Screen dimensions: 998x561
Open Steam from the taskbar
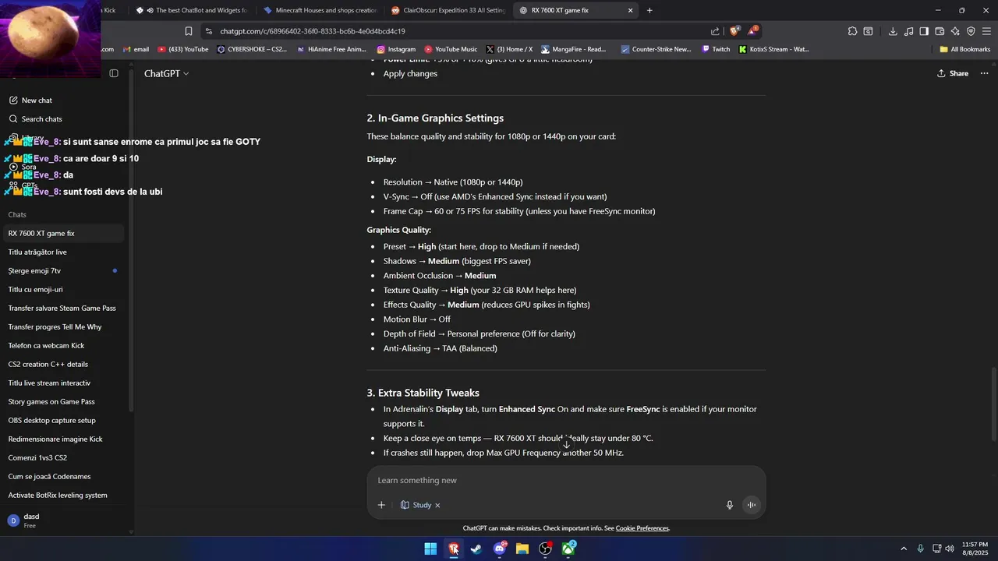click(x=476, y=549)
